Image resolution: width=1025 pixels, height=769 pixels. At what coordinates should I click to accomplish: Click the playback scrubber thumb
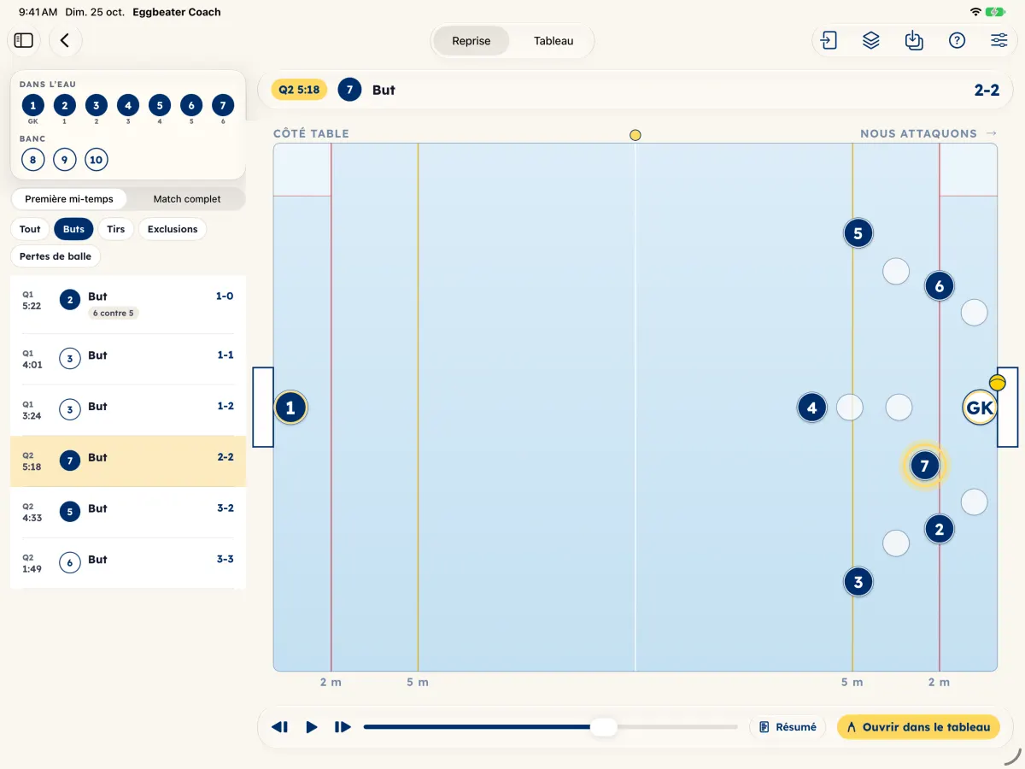click(604, 727)
